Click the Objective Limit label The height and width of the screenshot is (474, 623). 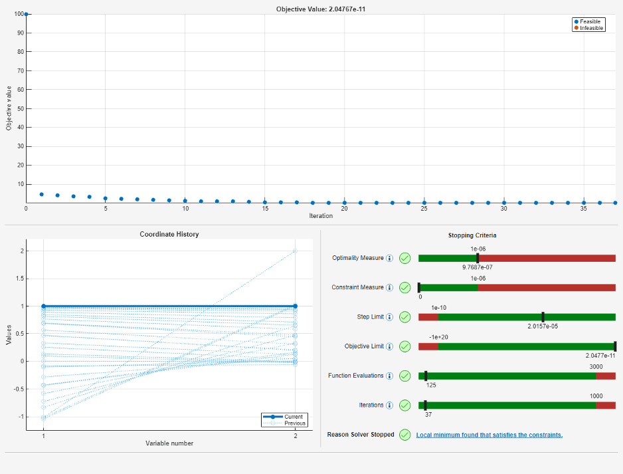[364, 346]
